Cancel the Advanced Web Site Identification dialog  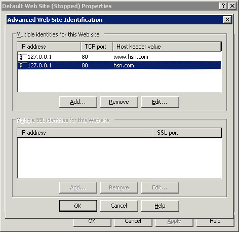(119, 206)
